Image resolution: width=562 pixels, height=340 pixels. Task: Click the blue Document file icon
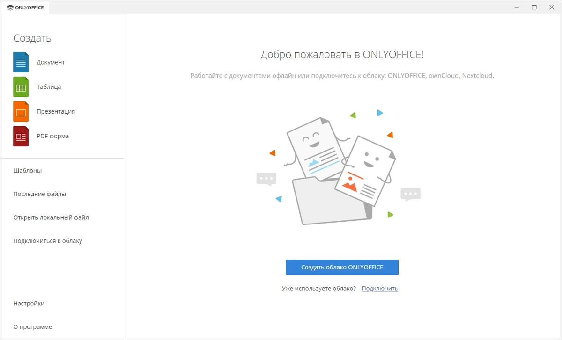point(21,62)
